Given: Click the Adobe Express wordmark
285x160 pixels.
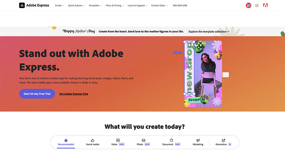Looking at the screenshot, I should click(x=38, y=5).
